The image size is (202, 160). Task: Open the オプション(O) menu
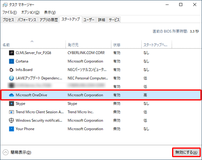(x=30, y=12)
